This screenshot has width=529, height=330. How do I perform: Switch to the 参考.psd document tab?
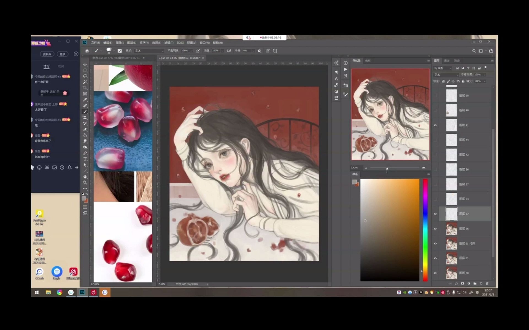[x=118, y=58]
